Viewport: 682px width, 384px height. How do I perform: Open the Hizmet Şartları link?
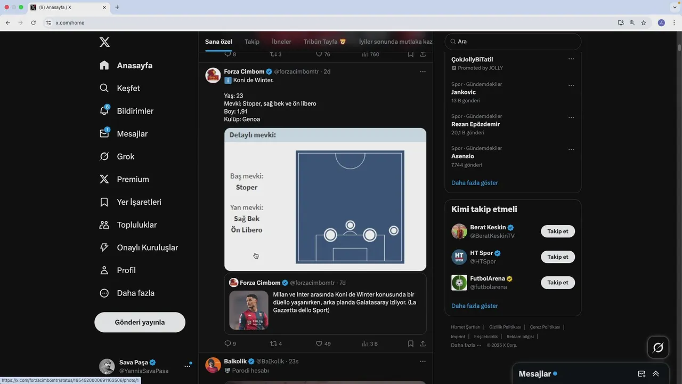(466, 327)
